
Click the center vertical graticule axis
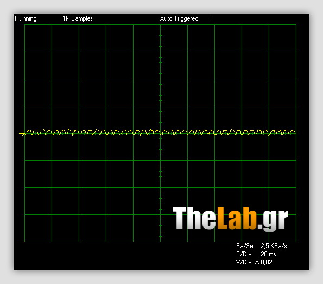click(160, 133)
